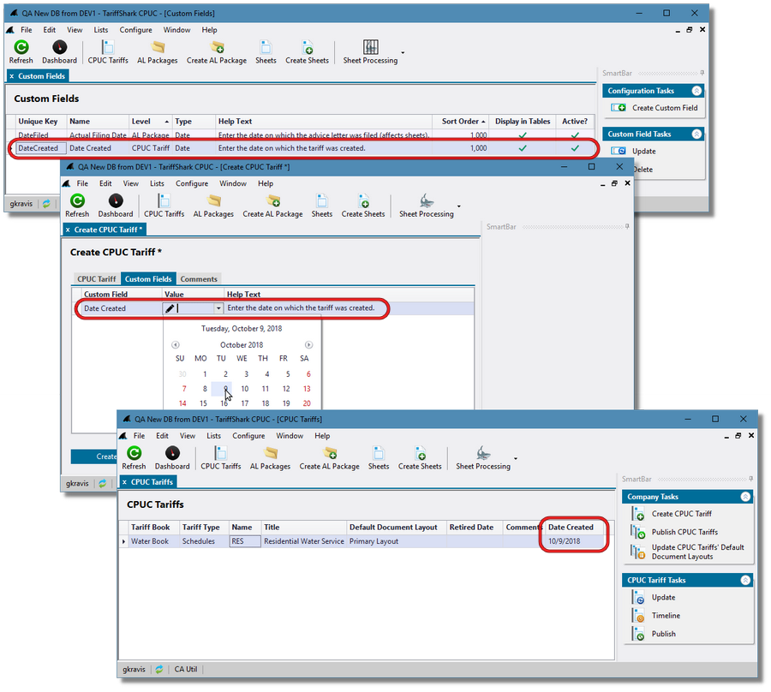Click Refresh in the Create CPUC Tariff window toolbar
The height and width of the screenshot is (692, 771).
click(77, 206)
